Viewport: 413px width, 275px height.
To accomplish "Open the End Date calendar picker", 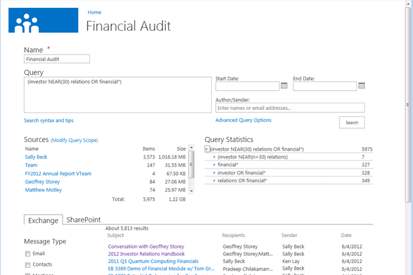I will (x=362, y=86).
